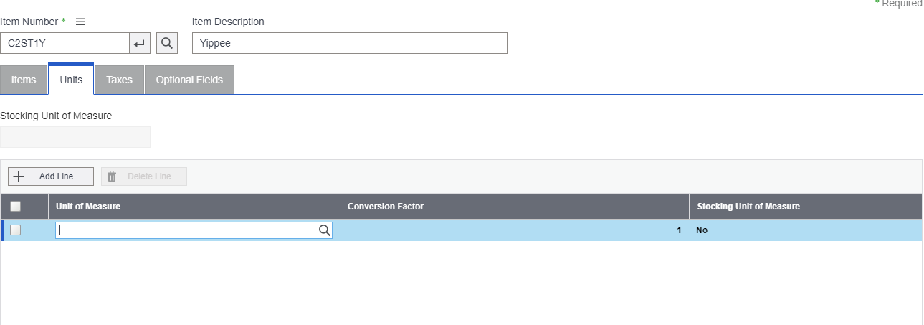
Task: Click the trash icon on Delete Line
Action: pyautogui.click(x=112, y=176)
